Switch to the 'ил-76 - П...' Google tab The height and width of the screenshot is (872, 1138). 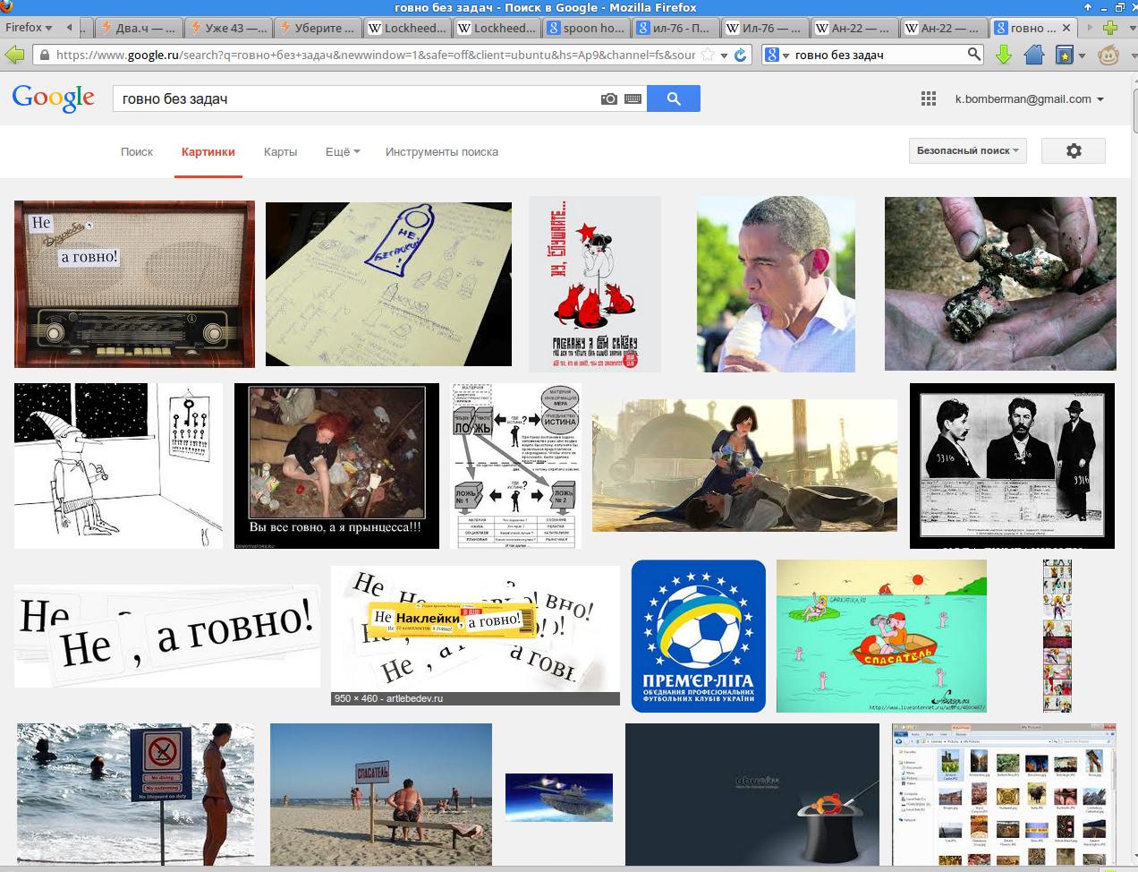[675, 28]
